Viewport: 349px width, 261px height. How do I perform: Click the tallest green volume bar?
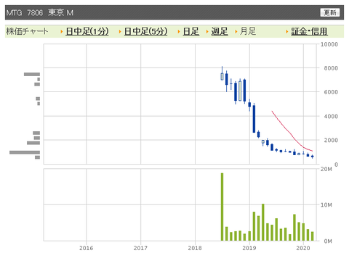point(222,207)
